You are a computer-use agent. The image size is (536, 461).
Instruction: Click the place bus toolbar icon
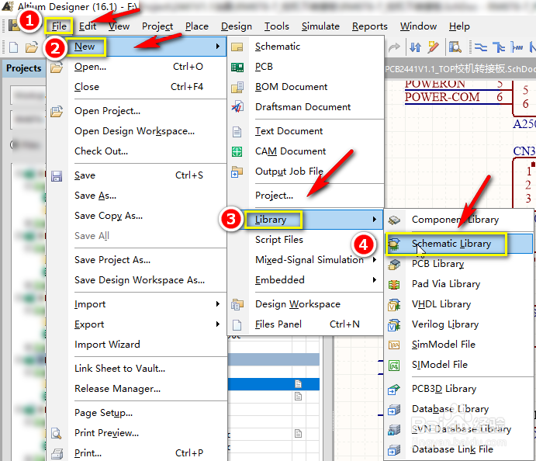click(499, 47)
